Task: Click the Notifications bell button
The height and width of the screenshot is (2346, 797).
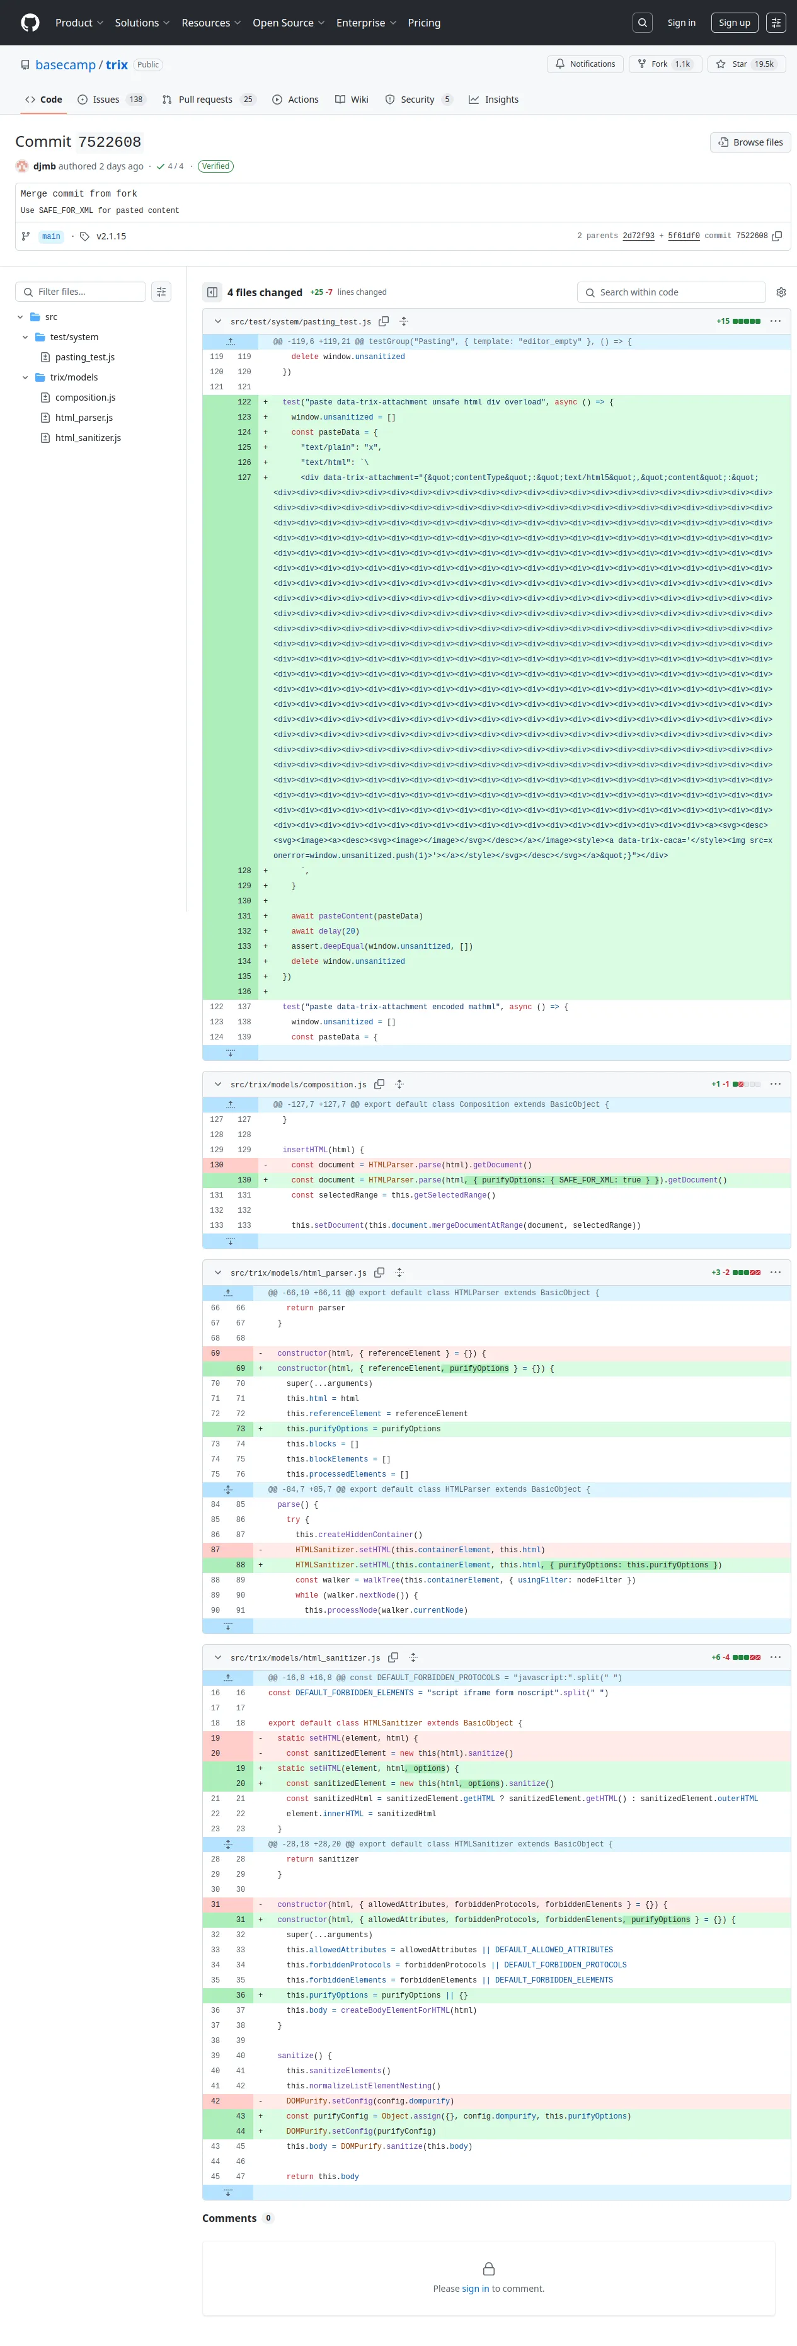Action: pyautogui.click(x=586, y=64)
